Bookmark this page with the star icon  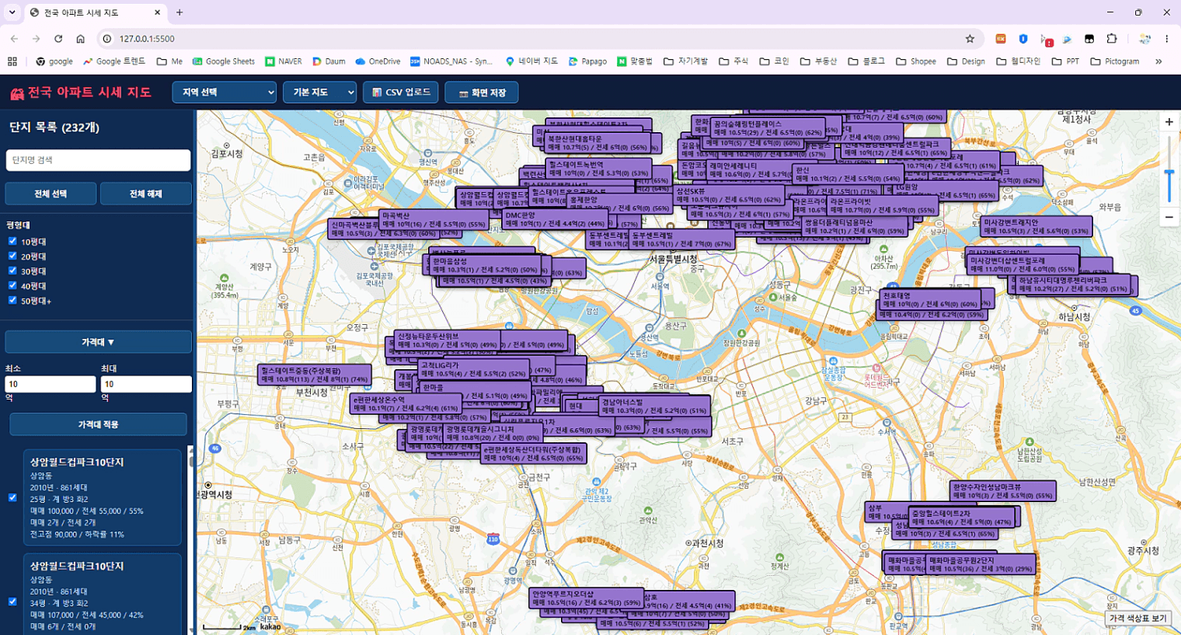970,39
